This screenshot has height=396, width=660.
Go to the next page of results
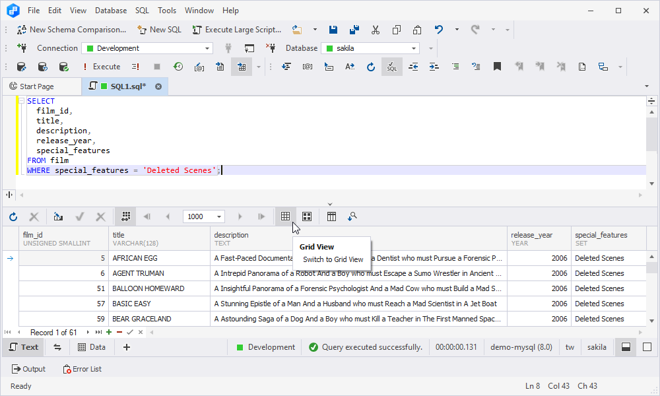coord(240,216)
